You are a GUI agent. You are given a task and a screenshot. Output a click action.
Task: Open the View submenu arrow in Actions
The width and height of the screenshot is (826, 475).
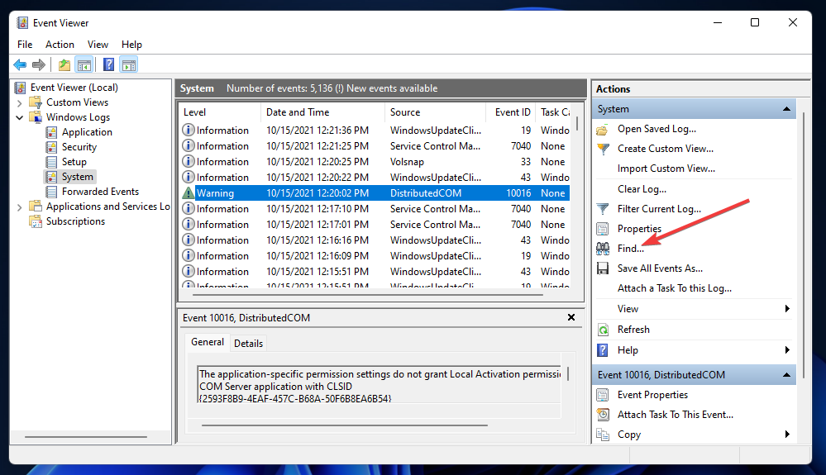(787, 309)
